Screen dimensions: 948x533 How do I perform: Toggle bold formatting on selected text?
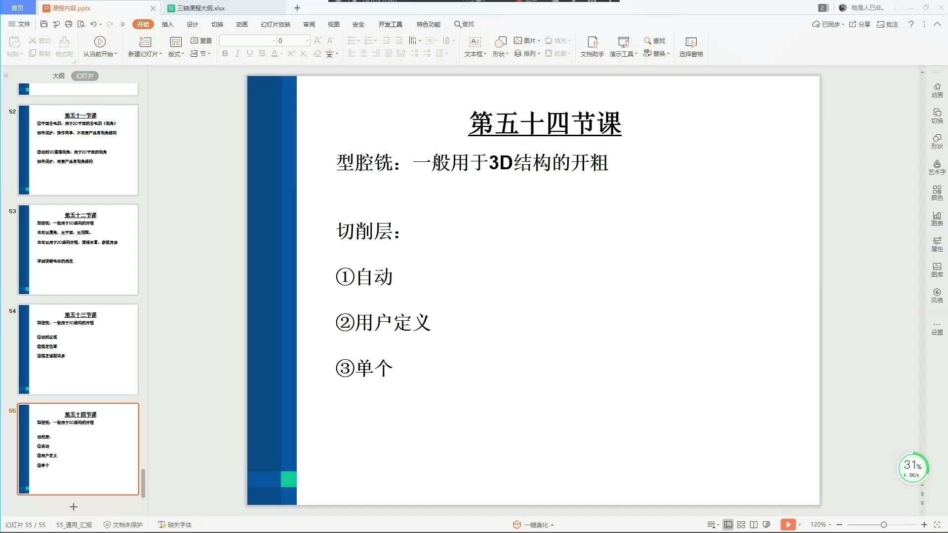(x=225, y=53)
